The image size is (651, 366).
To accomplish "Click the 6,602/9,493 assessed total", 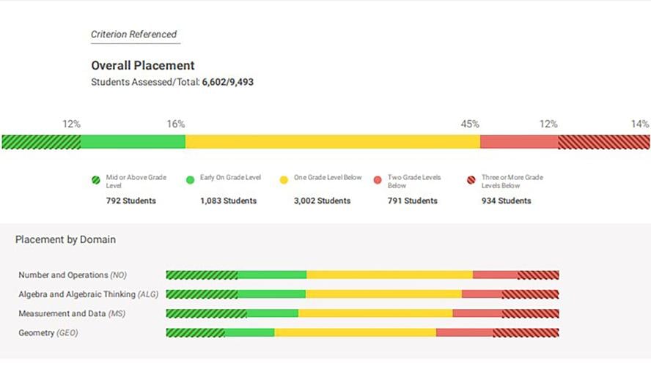I will [227, 82].
